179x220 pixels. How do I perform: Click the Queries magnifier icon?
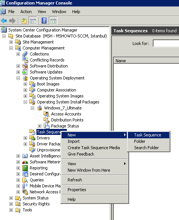25,180
